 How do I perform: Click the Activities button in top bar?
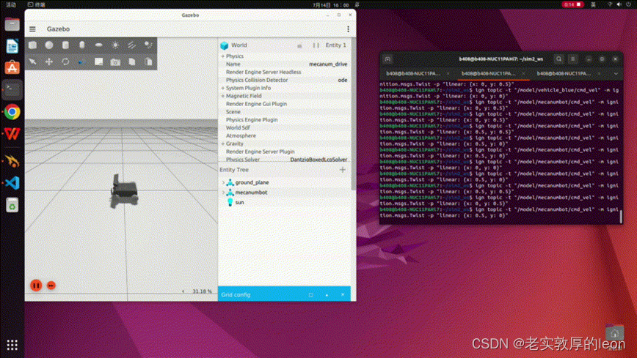click(10, 5)
